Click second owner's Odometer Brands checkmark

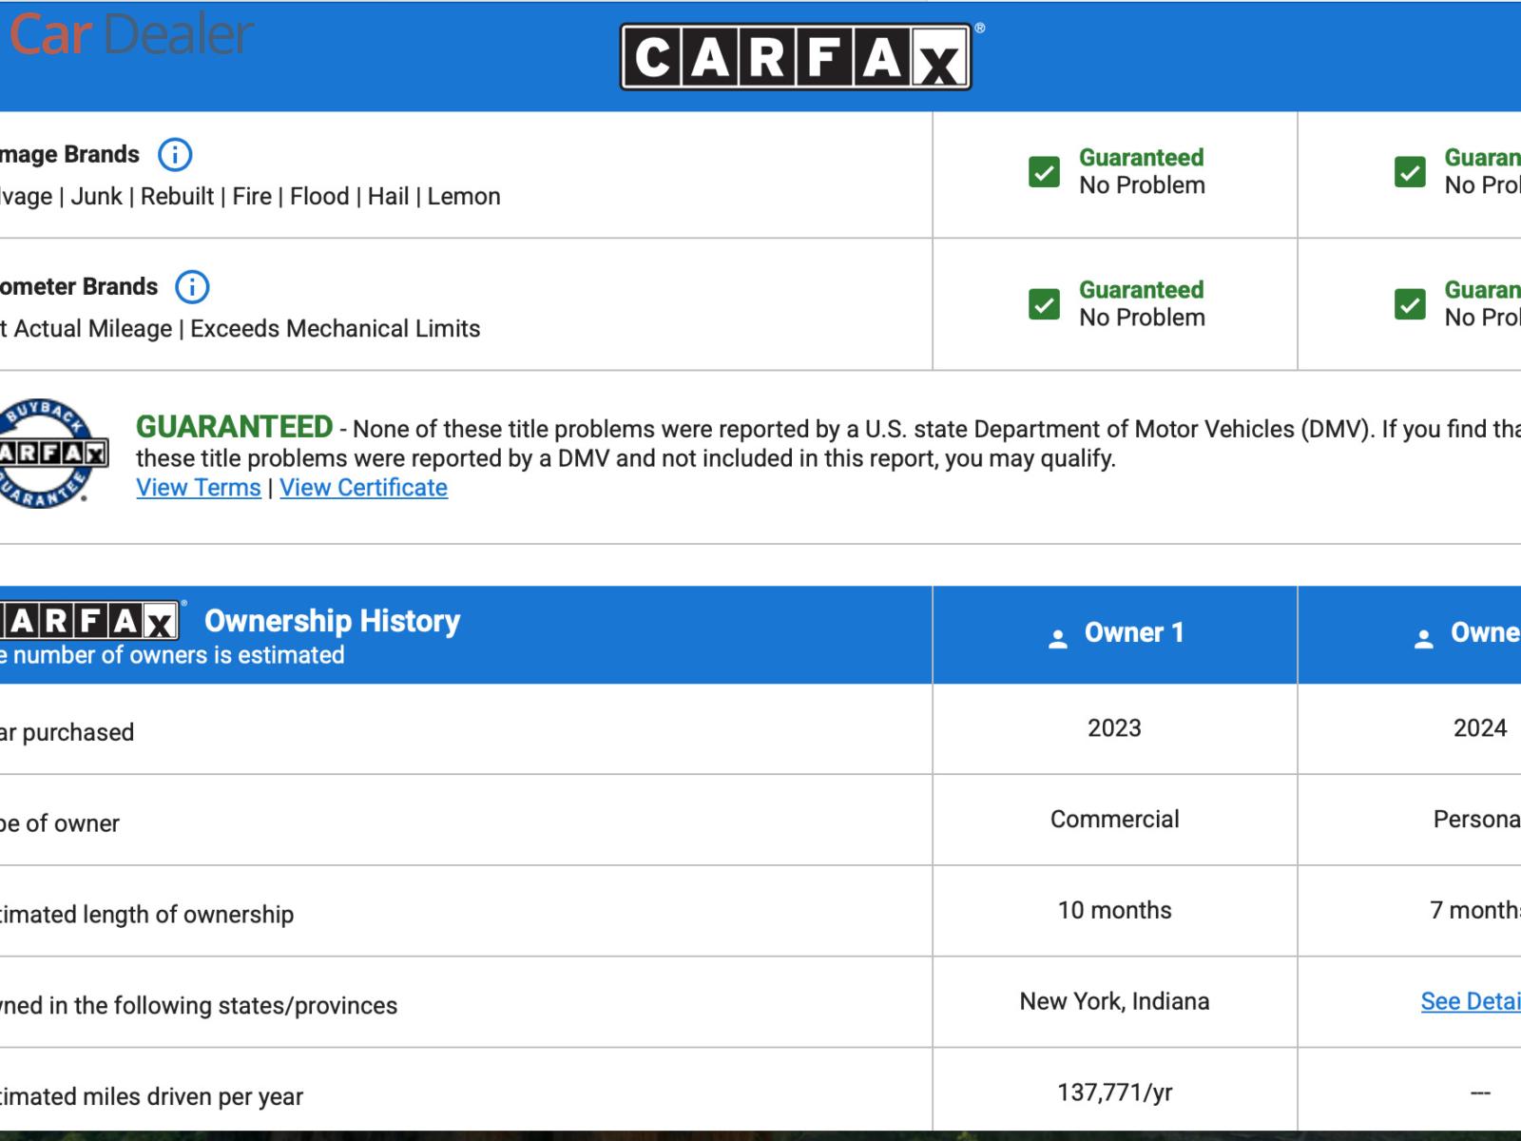(1410, 304)
